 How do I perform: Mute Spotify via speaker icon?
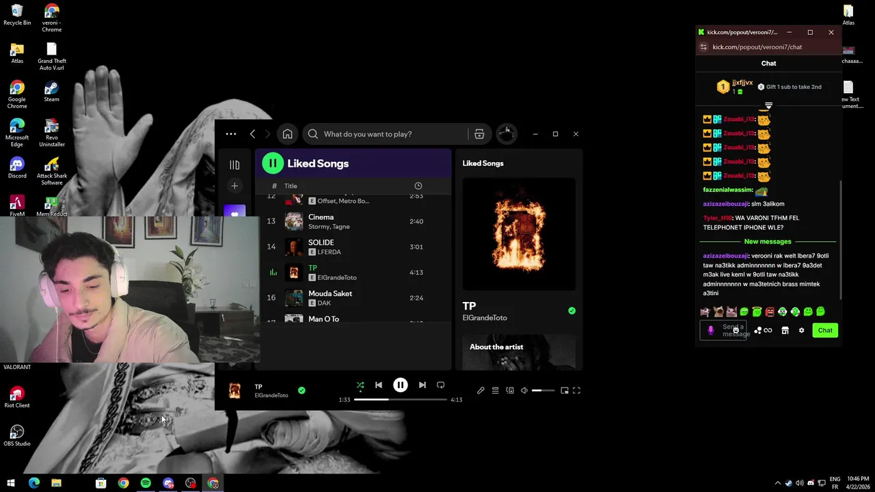pos(524,391)
